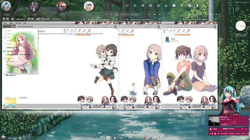This screenshot has height=140, width=250.
Task: Click the Vidéos library icon
Action: pyautogui.click(x=167, y=39)
